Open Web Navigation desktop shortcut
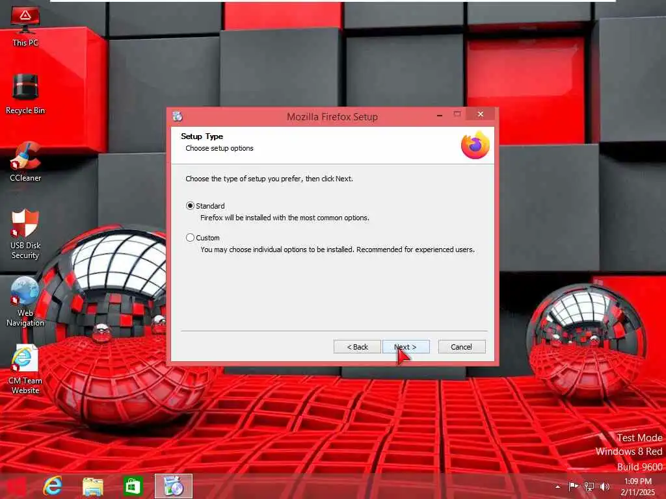Image resolution: width=666 pixels, height=499 pixels. [25, 302]
